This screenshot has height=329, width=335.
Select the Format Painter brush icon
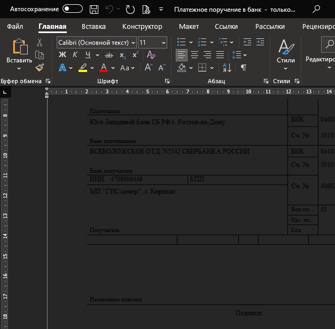(x=40, y=67)
